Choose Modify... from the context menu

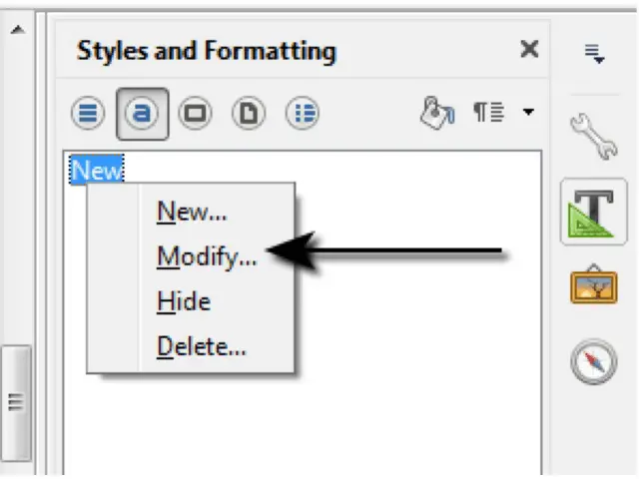[207, 256]
